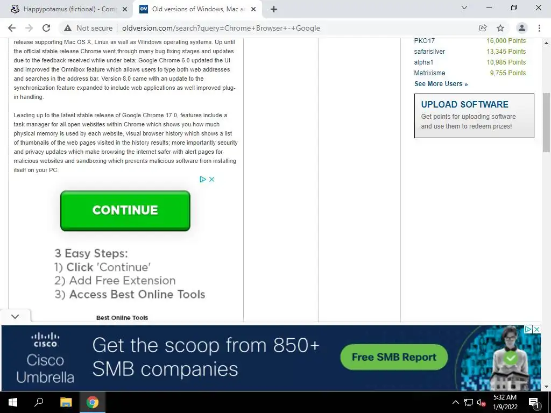Viewport: 551px width, 413px height.
Task: Open user PKO17's profile
Action: 424,41
